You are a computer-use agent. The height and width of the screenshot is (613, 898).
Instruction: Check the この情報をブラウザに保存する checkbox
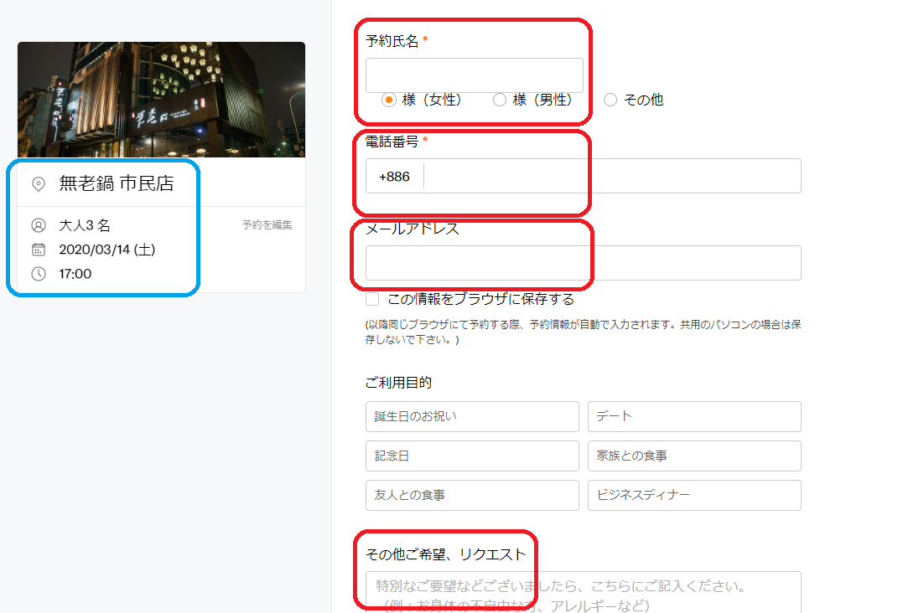click(372, 299)
